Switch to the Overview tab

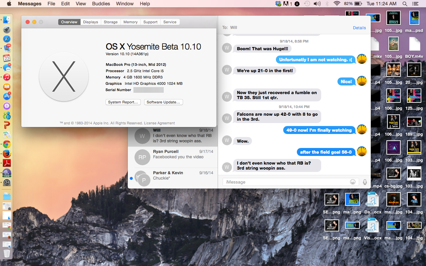[x=69, y=22]
